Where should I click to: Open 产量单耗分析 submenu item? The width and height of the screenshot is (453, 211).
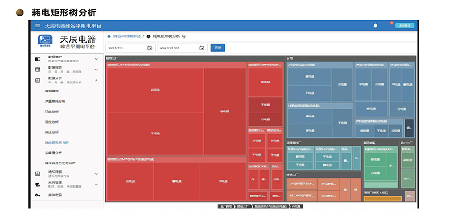55,102
